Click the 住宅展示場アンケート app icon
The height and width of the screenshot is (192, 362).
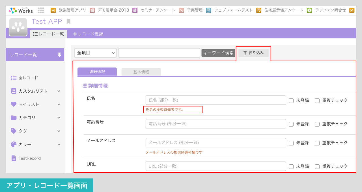[259, 10]
